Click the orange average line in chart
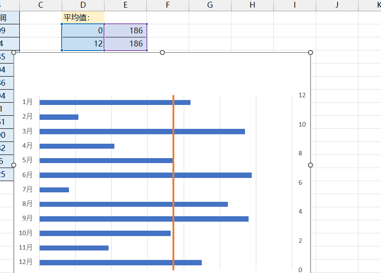The width and height of the screenshot is (381, 273). pos(173,182)
